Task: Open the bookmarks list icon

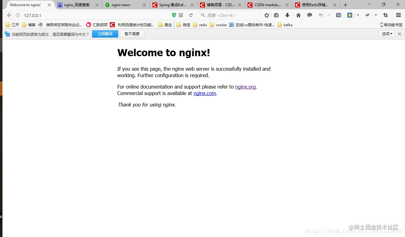Action: pyautogui.click(x=276, y=15)
